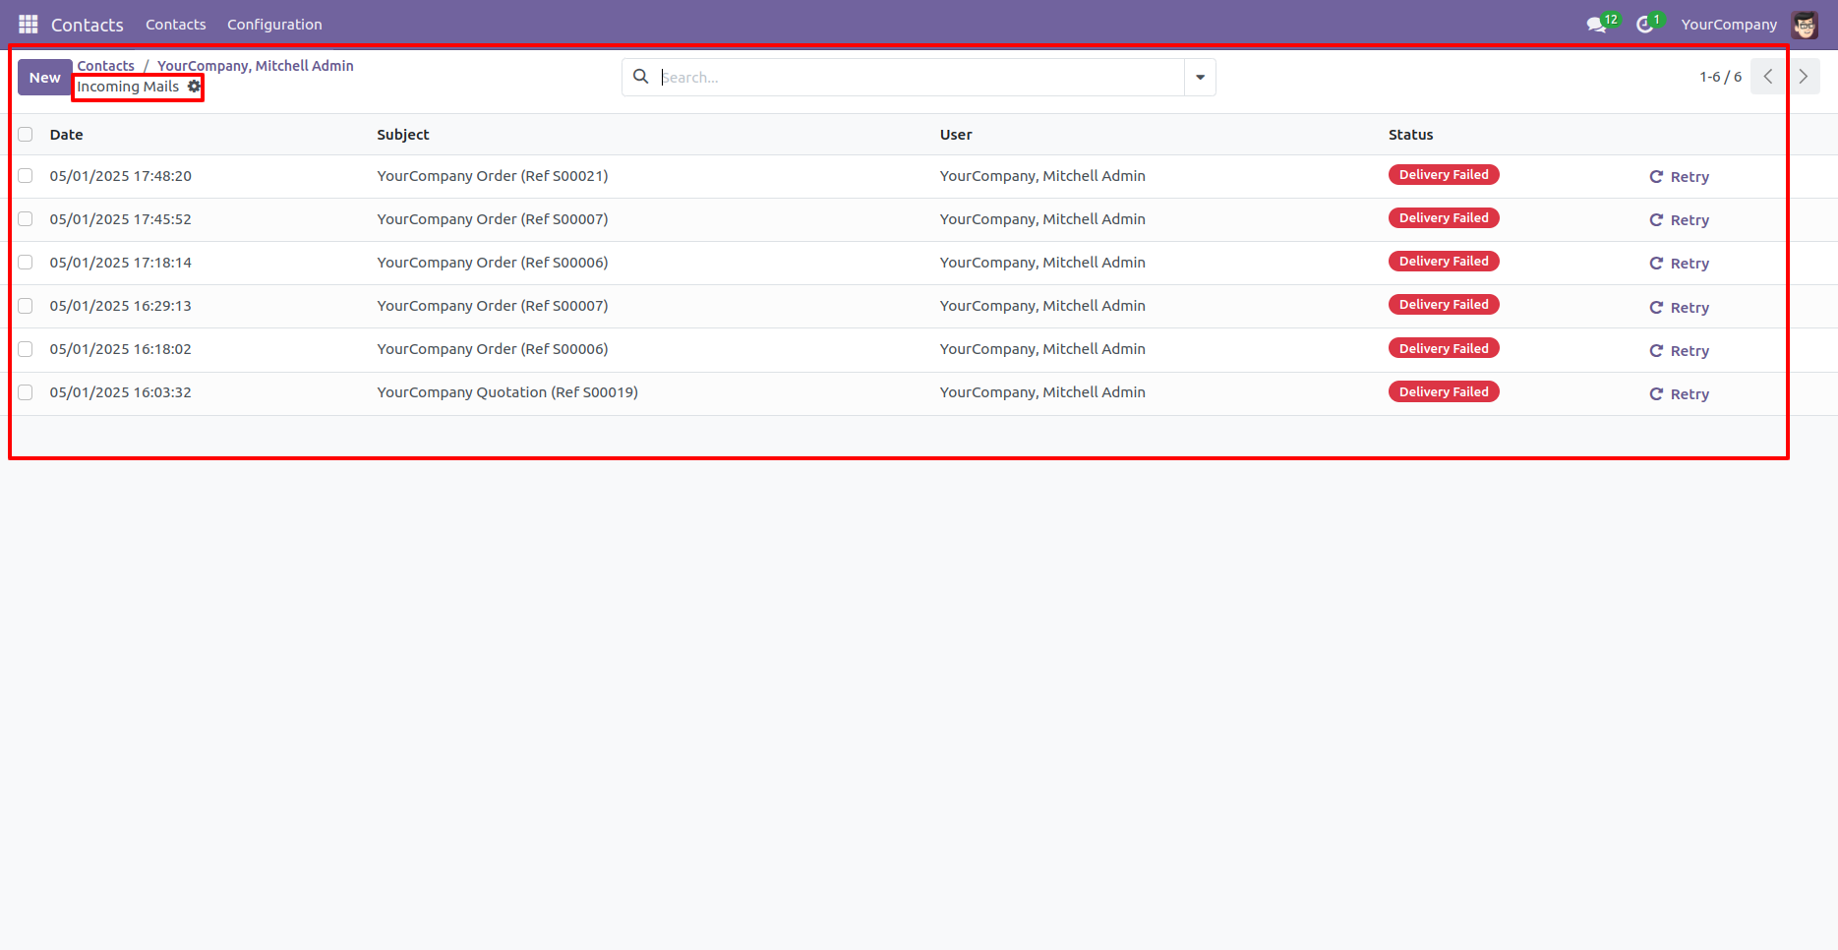The width and height of the screenshot is (1838, 950).
Task: Open the apps grid menu
Action: tap(28, 24)
